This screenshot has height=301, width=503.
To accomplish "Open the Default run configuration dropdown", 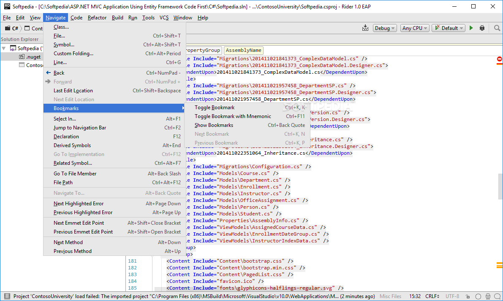I will point(449,28).
